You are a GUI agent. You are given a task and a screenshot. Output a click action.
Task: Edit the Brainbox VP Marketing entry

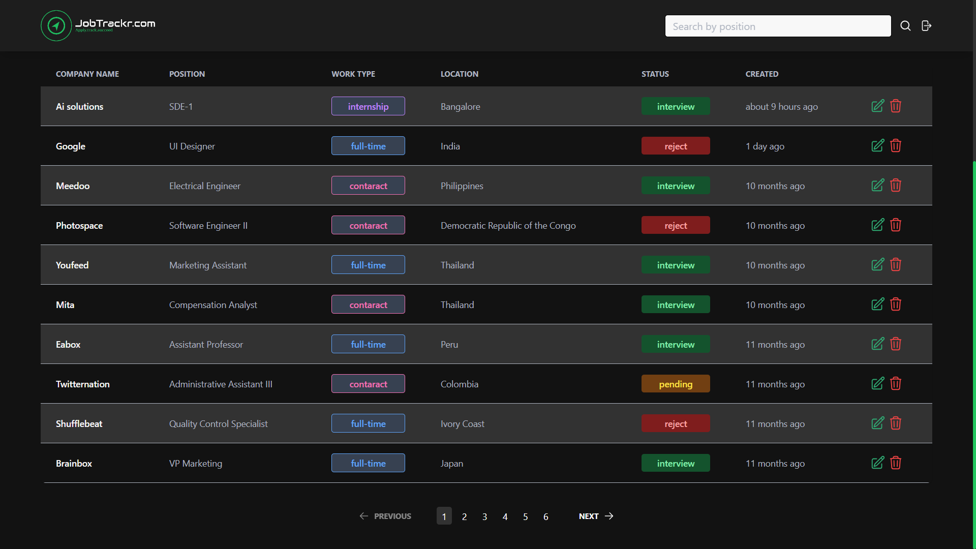coord(877,463)
